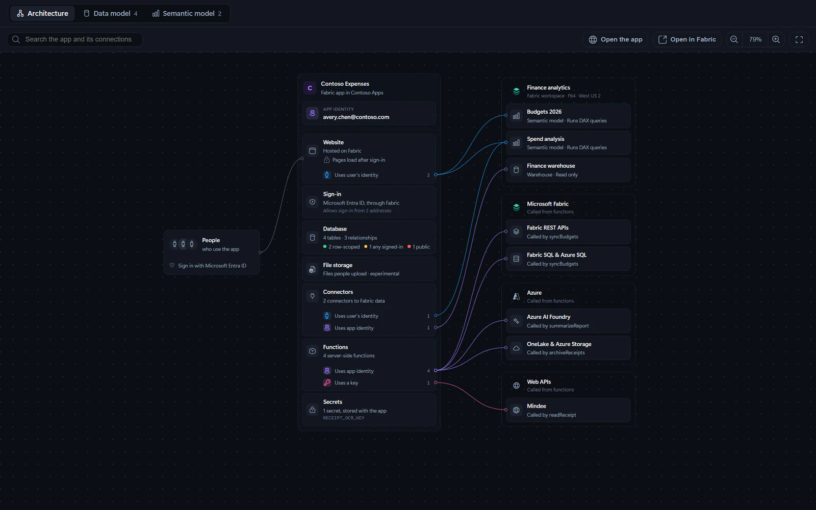
Task: Click the Azure logo icon
Action: click(516, 296)
